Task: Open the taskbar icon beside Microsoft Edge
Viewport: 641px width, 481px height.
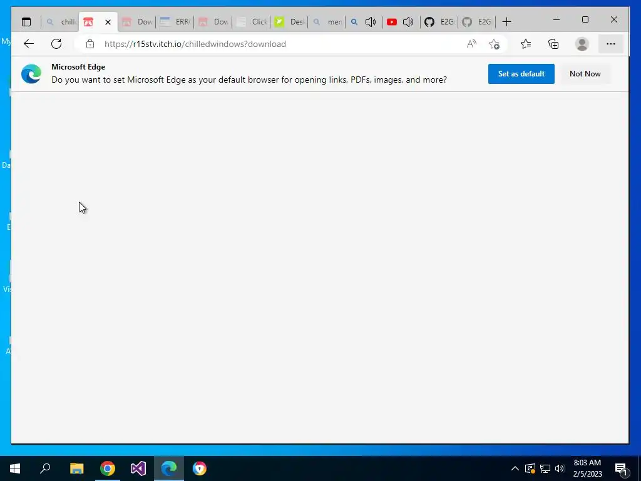Action: coord(200,468)
